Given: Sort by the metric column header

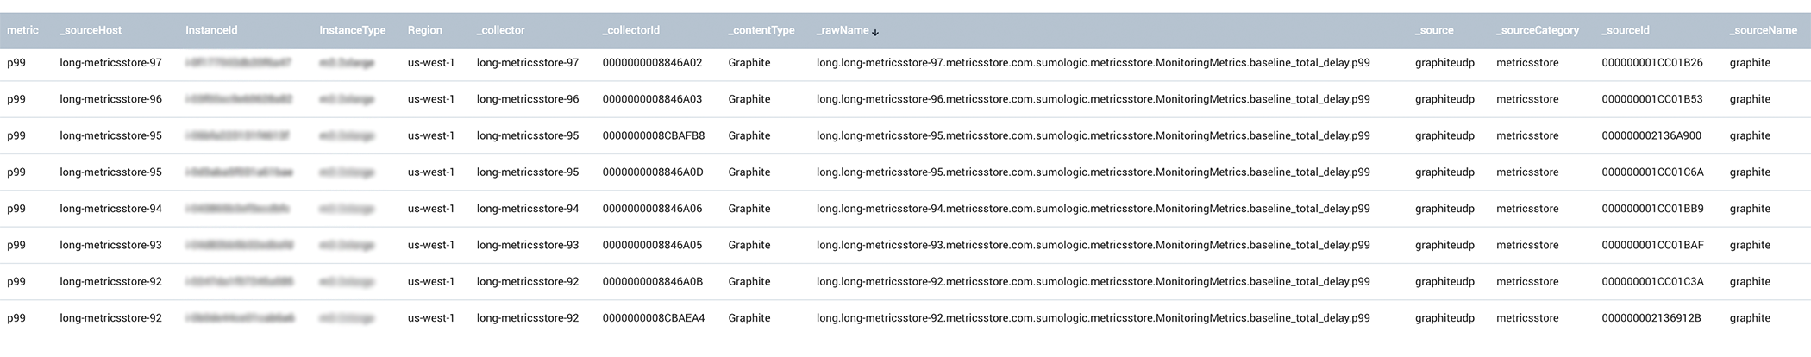Looking at the screenshot, I should (x=23, y=30).
